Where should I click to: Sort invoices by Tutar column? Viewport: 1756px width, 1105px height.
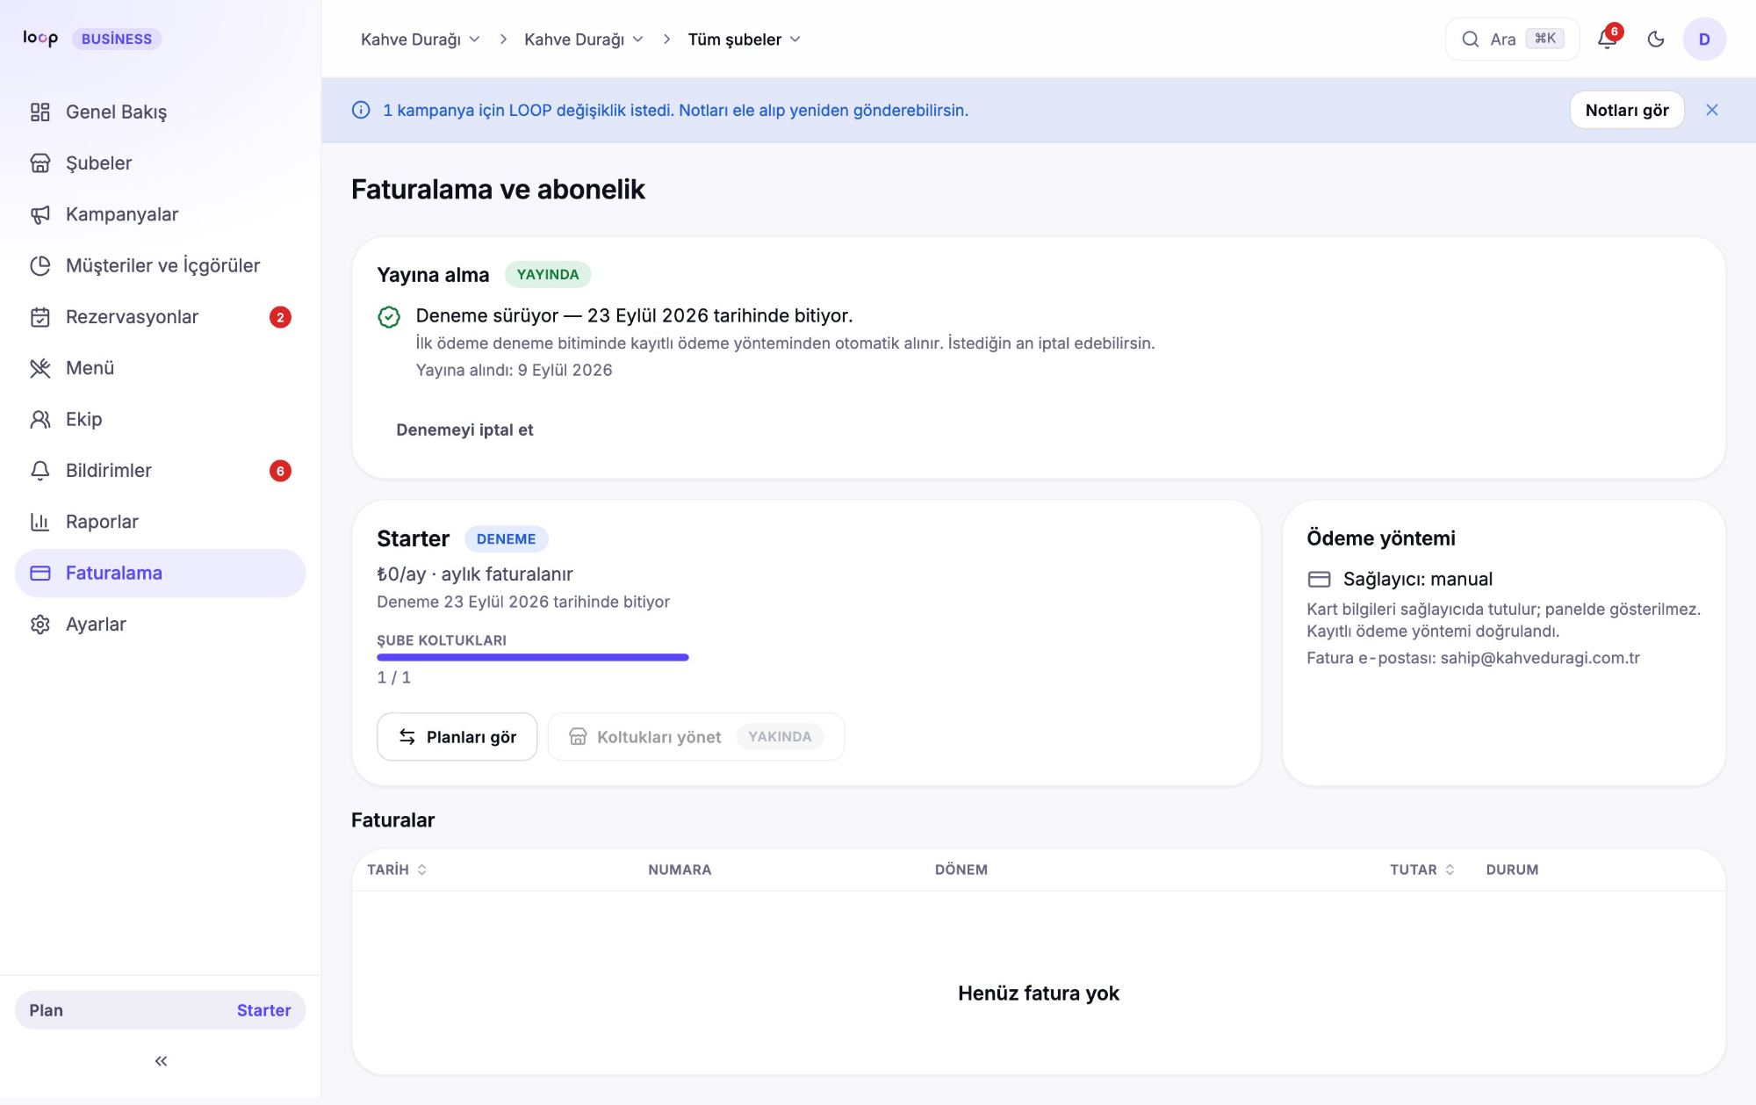(x=1422, y=870)
